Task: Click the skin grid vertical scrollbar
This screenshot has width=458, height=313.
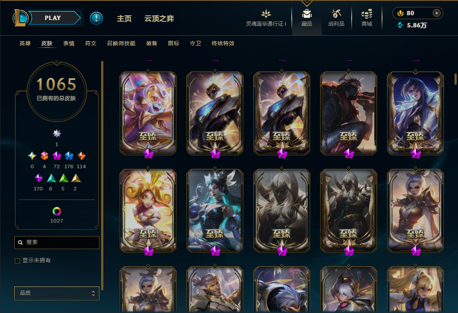Action: coord(455,79)
